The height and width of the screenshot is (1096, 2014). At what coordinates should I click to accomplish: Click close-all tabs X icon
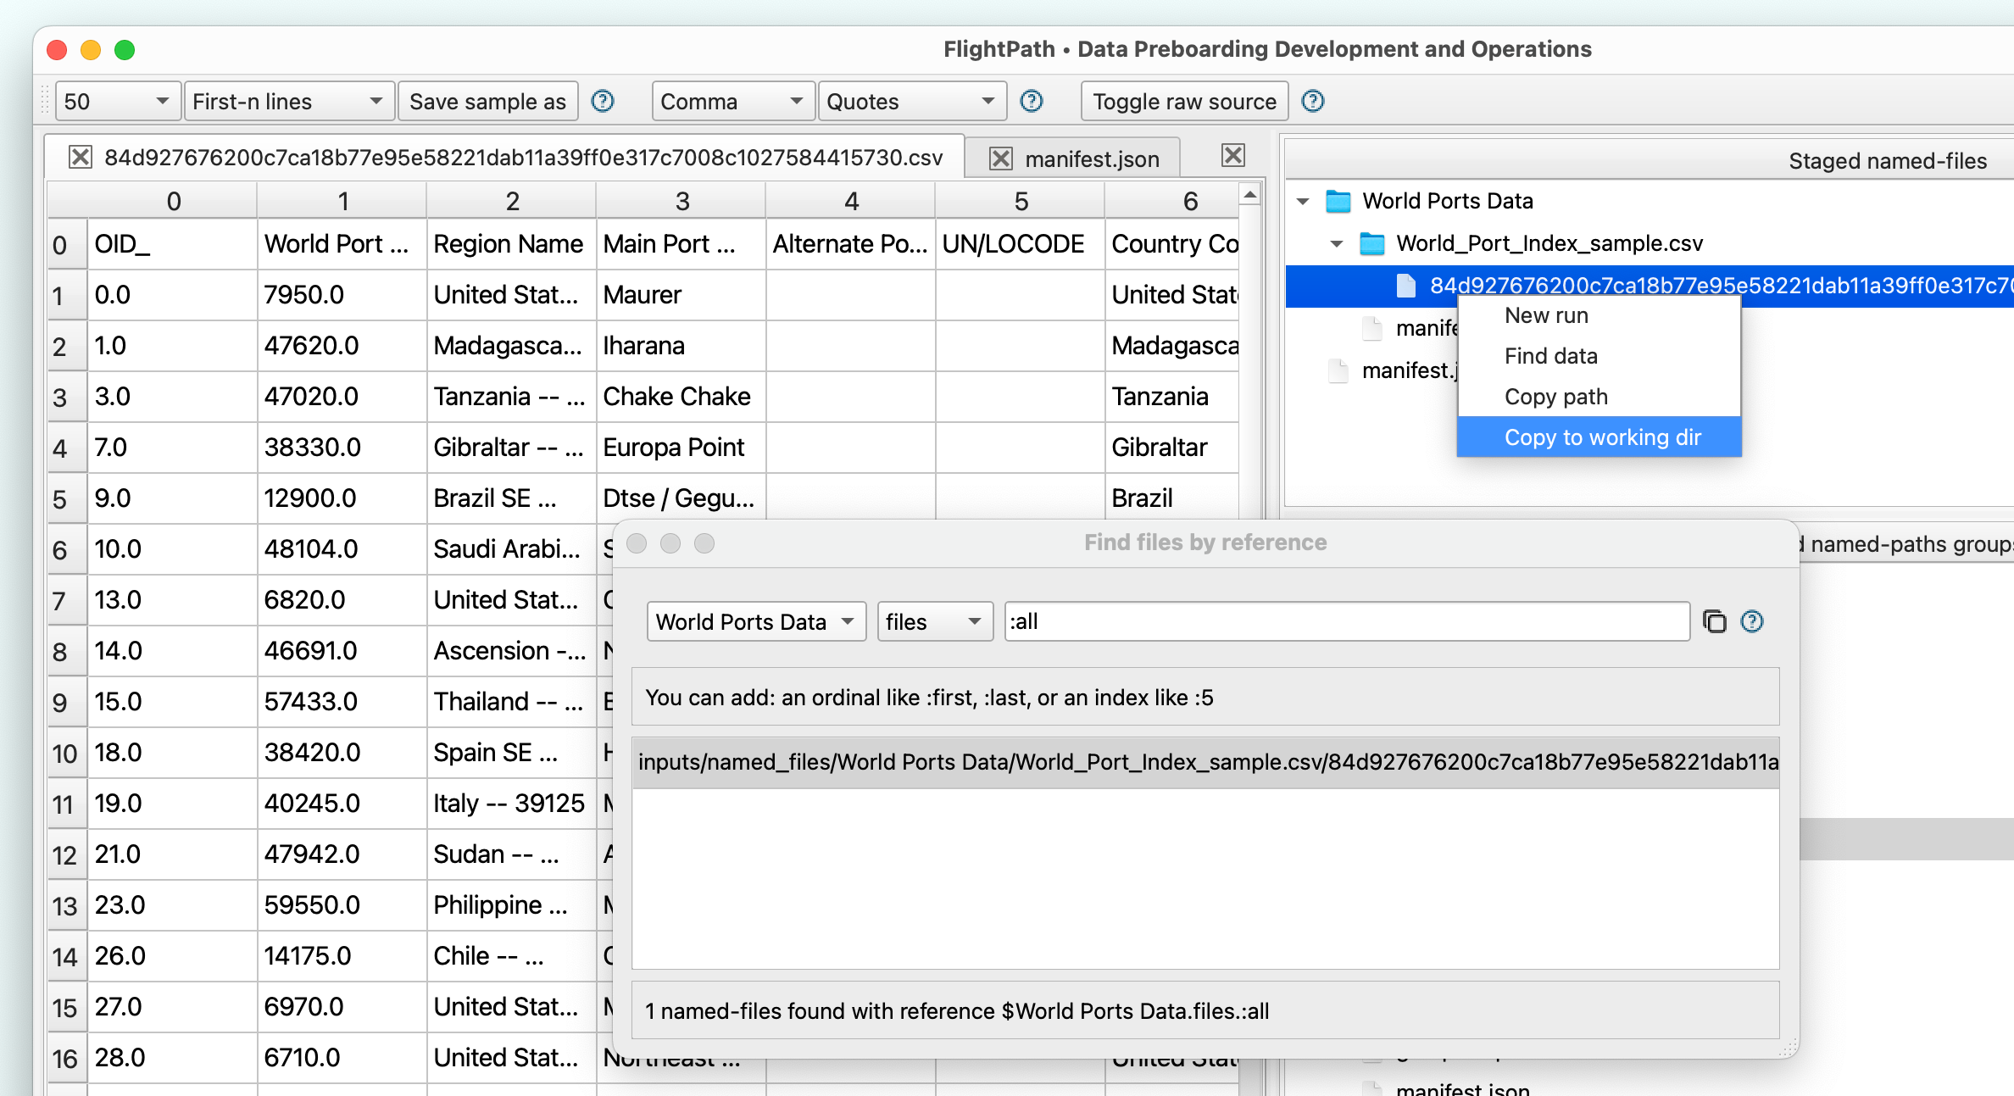(1233, 155)
